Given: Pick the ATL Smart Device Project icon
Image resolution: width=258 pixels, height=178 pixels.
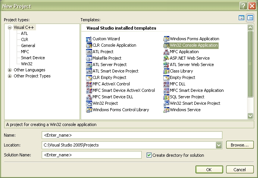Looking at the screenshot, I should point(89,71).
